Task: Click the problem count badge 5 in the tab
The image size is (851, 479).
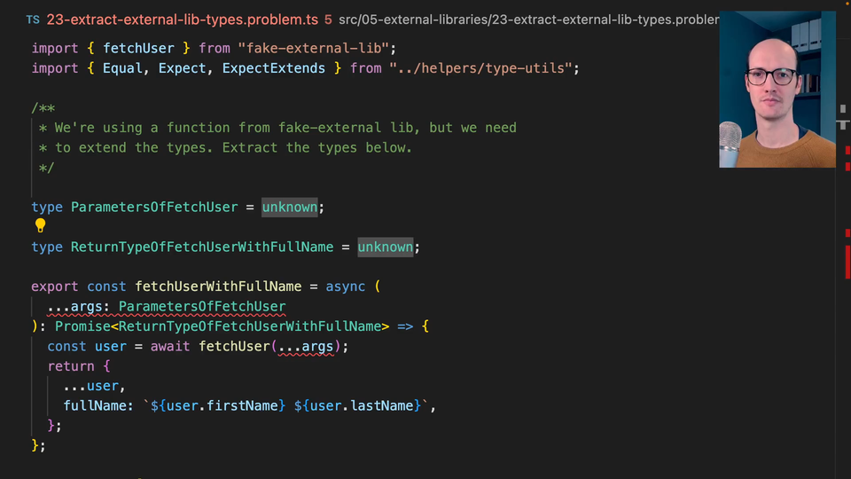Action: click(x=328, y=19)
